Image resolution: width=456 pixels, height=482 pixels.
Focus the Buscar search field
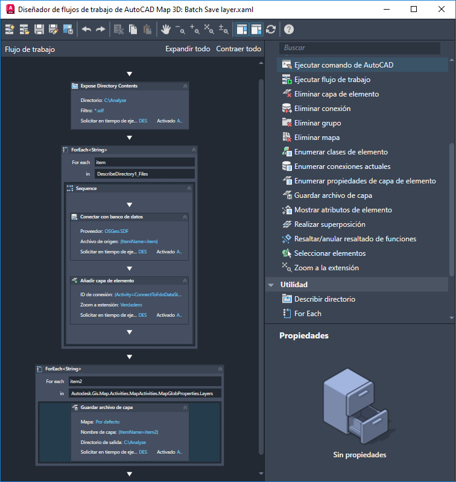pos(359,48)
